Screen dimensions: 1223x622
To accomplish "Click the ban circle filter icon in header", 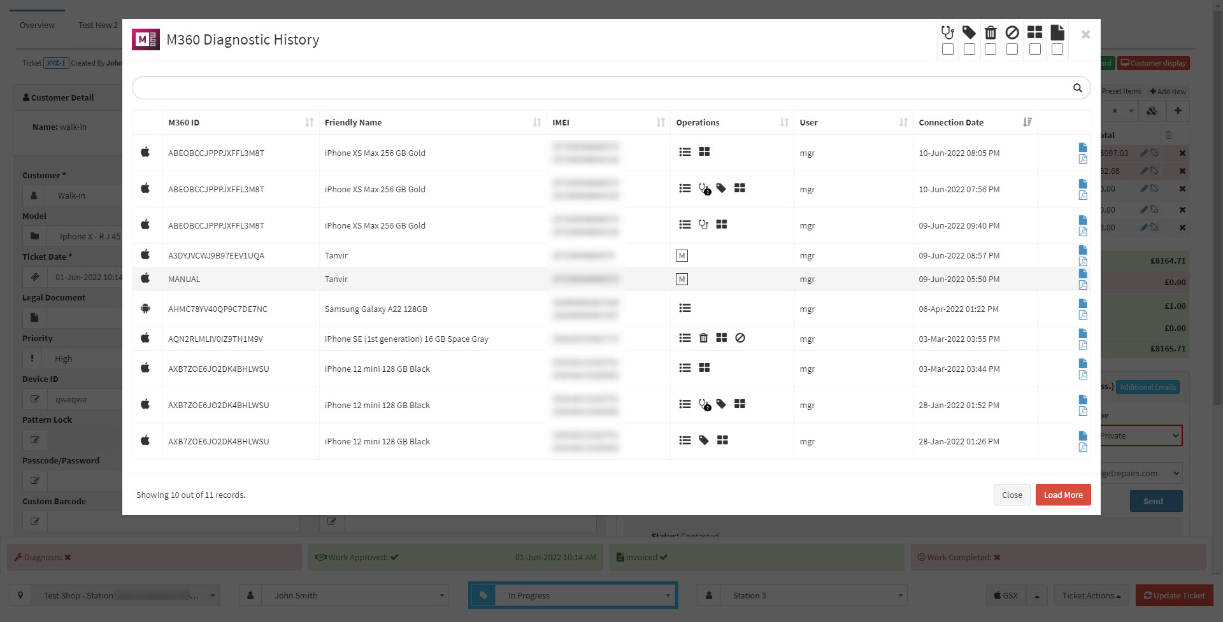I will pos(1012,32).
